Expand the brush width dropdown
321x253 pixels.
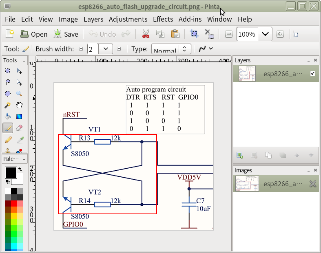point(106,49)
